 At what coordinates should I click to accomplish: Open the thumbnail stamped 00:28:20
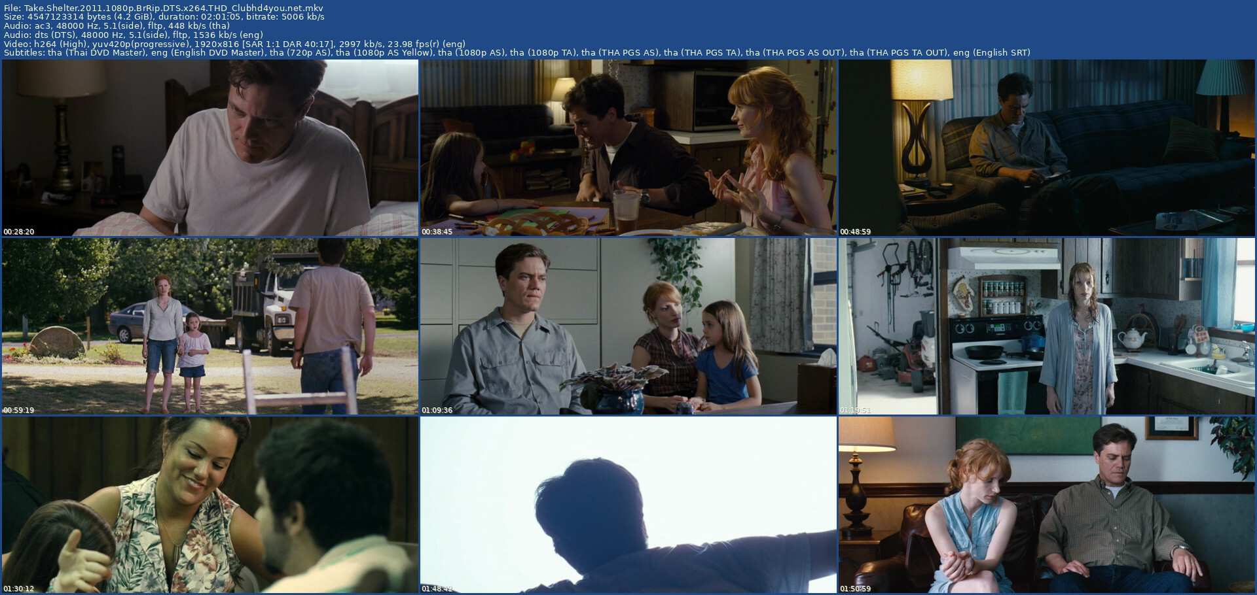pos(210,148)
